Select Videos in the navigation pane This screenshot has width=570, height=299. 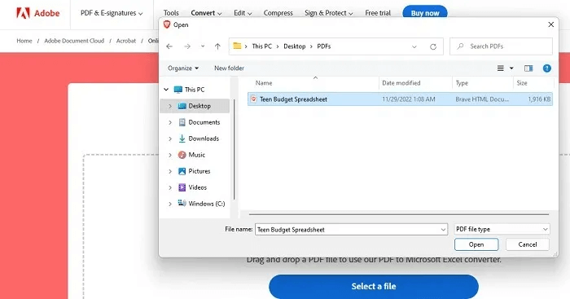(x=192, y=187)
